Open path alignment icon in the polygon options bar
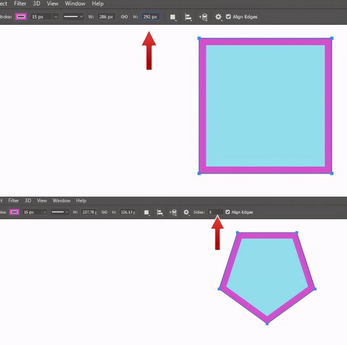The width and height of the screenshot is (347, 345). (160, 212)
